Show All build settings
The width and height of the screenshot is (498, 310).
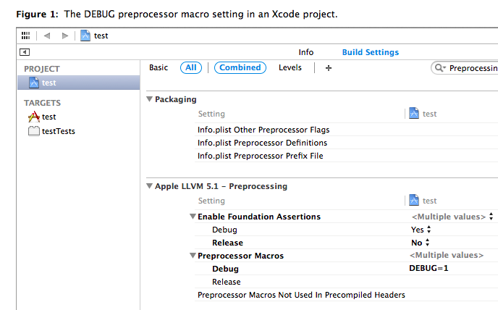pos(191,67)
